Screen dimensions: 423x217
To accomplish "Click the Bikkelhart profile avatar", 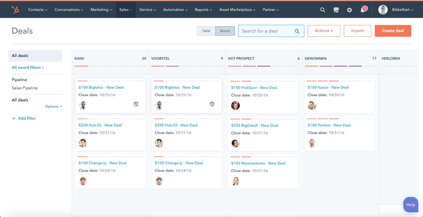I will click(x=383, y=10).
